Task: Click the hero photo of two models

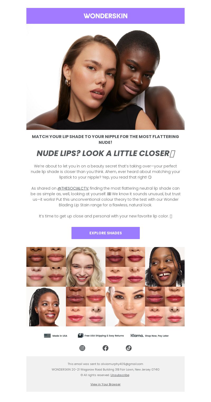Action: click(105, 77)
